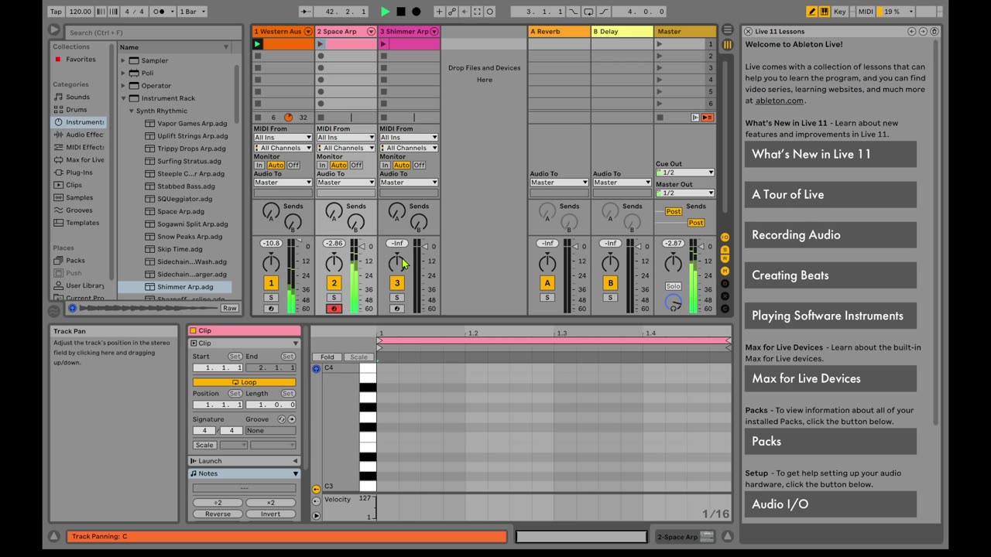This screenshot has width=991, height=557.
Task: Click the Session Record circle icon
Action: 489,12
